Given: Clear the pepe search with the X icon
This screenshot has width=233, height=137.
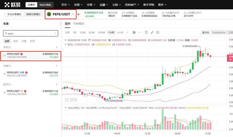Looking at the screenshot, I should pos(55,34).
